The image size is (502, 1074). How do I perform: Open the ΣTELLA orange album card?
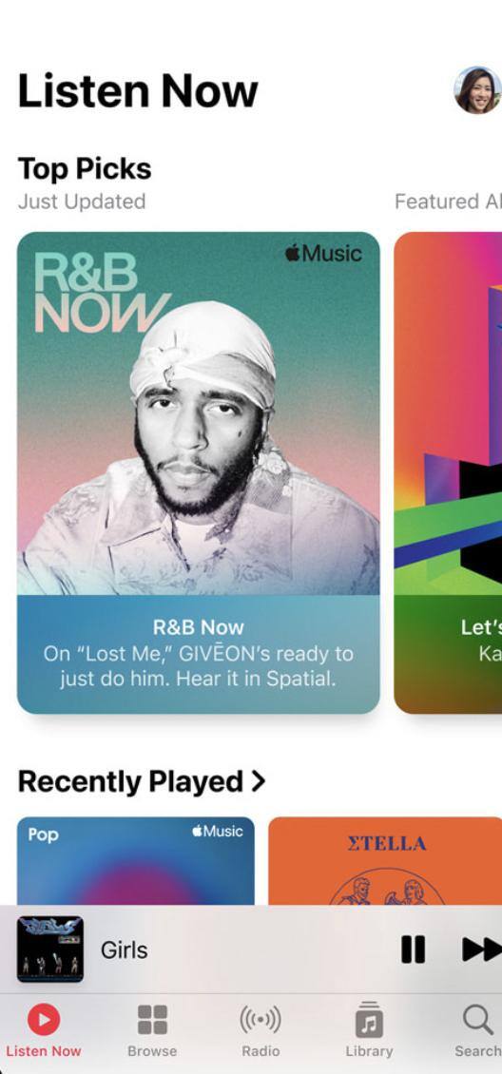click(385, 861)
